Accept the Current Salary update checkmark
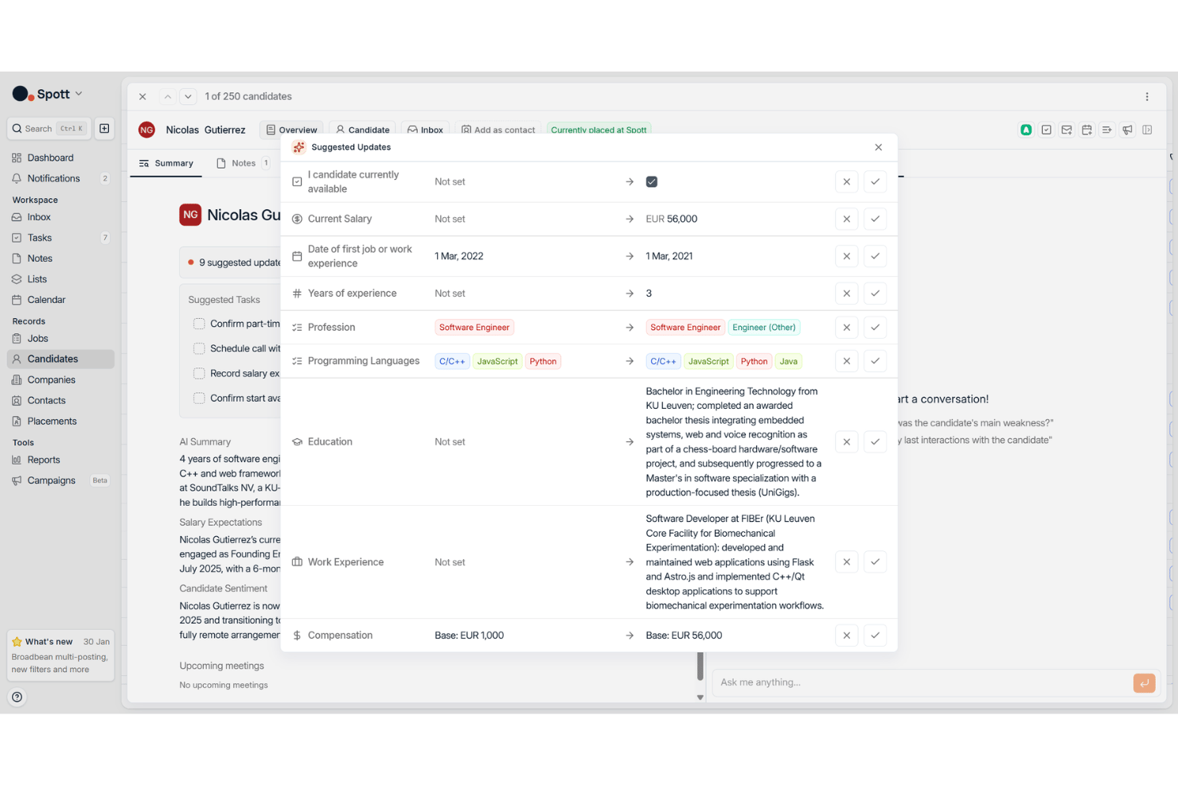 point(875,219)
